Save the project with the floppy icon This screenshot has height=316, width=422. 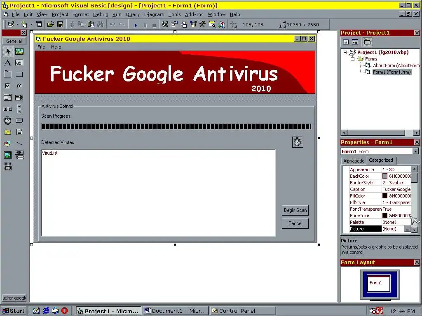pos(60,24)
